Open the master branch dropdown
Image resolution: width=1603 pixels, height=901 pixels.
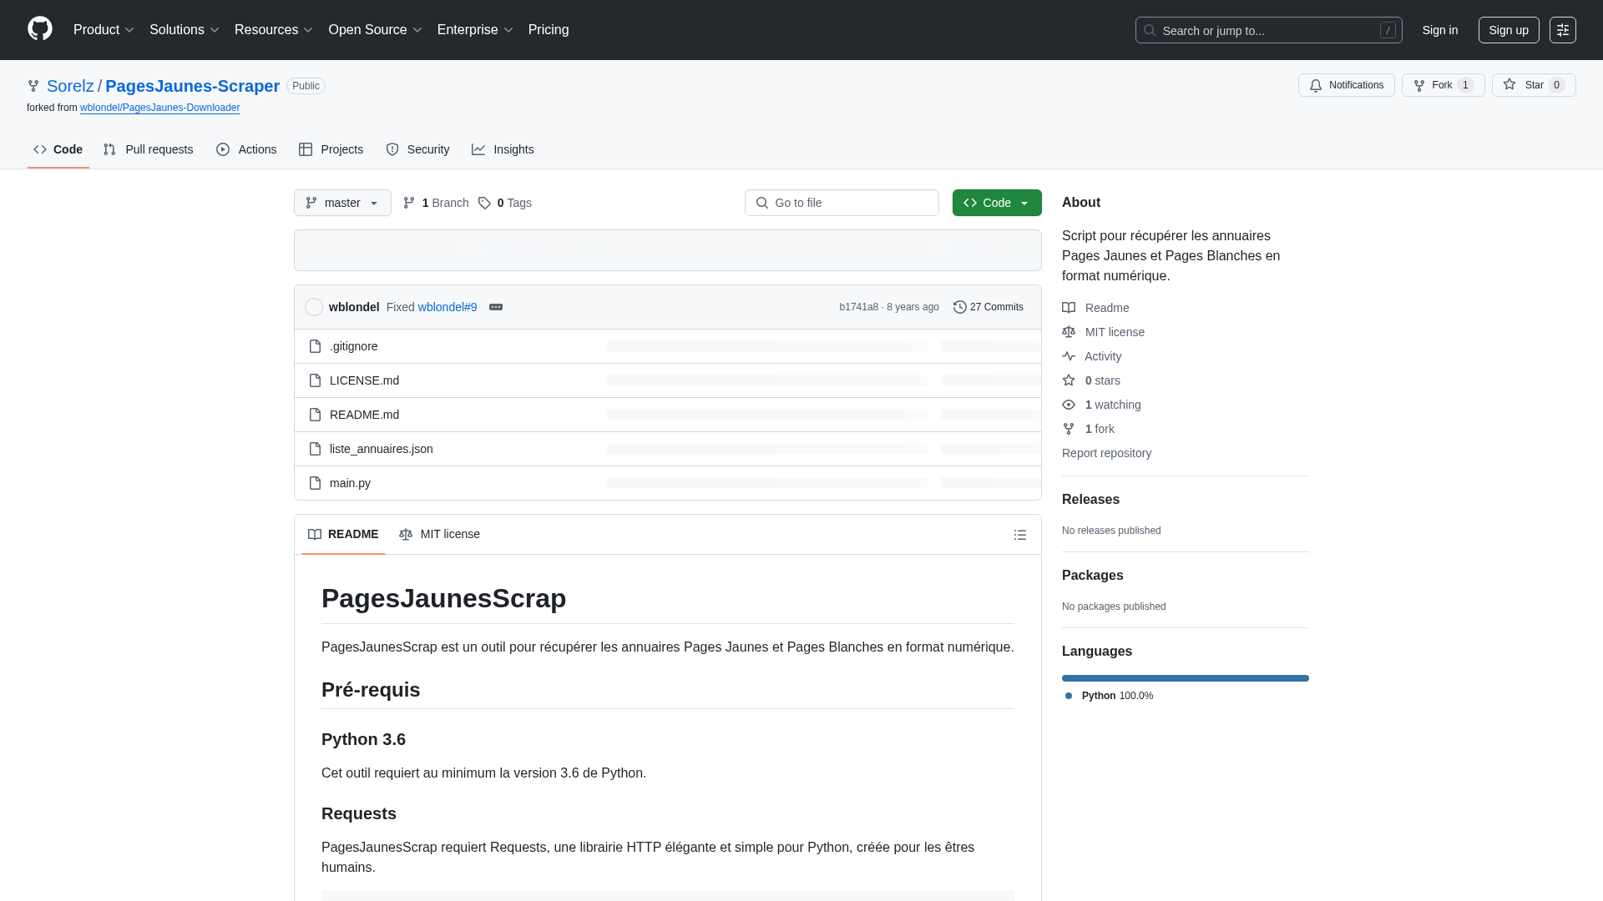[x=342, y=203]
